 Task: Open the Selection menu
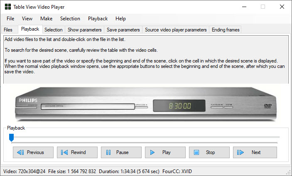70,19
